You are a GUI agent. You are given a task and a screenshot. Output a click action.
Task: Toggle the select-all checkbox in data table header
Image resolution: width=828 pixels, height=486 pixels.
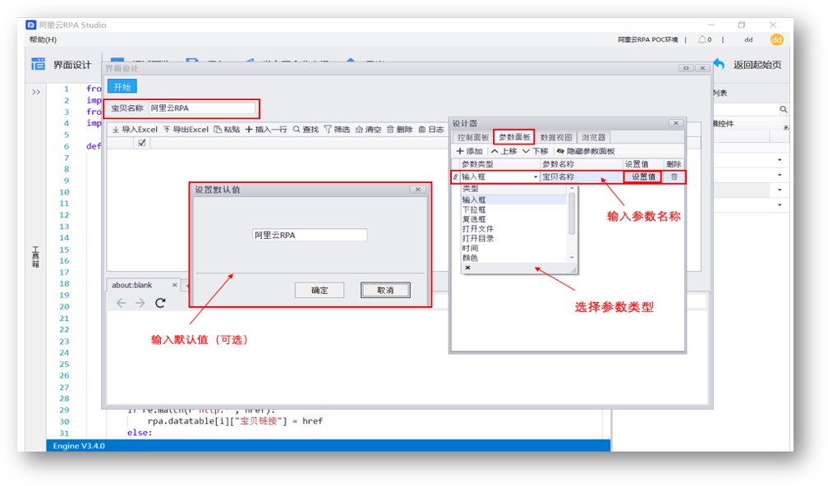[141, 143]
